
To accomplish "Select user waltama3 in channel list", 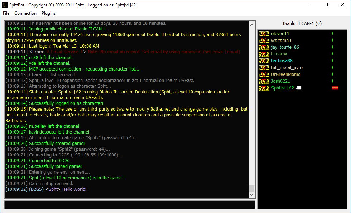I will coord(281,40).
